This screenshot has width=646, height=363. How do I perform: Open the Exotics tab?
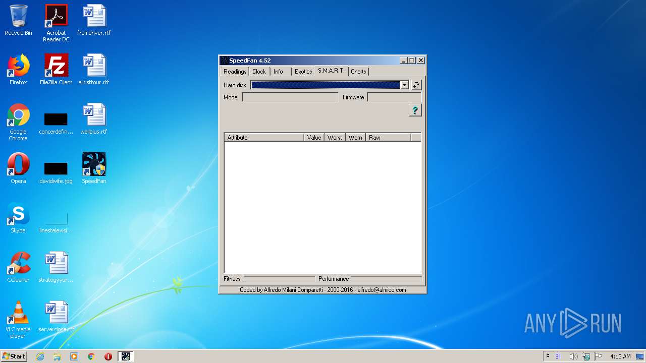click(x=303, y=72)
